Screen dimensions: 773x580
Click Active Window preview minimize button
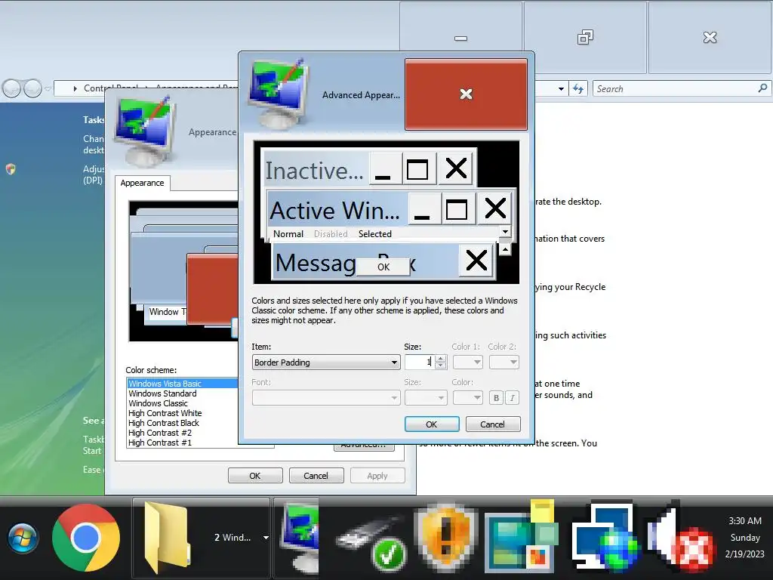coord(423,208)
